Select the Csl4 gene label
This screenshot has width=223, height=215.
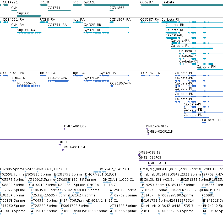pos(14,8)
